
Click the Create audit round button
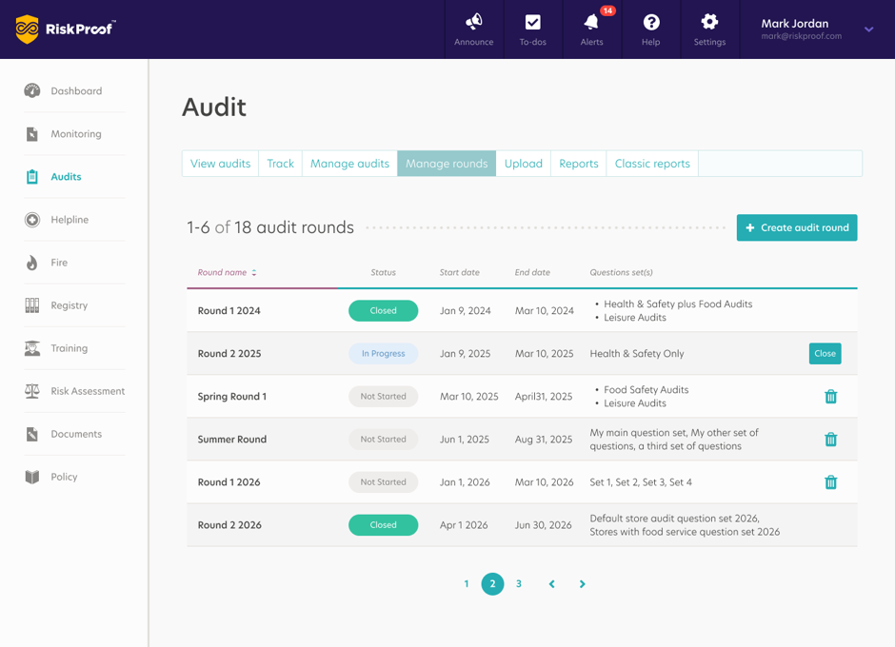(x=797, y=227)
